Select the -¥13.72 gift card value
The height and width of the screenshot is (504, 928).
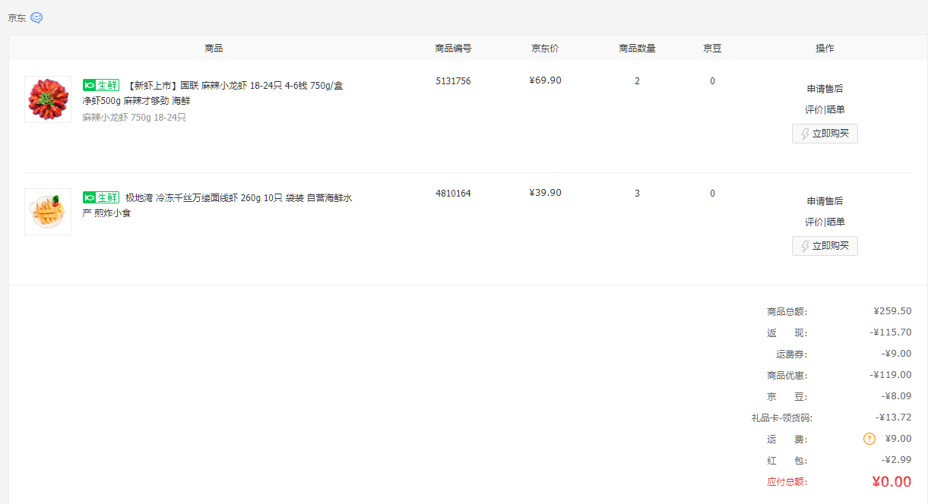coord(894,417)
